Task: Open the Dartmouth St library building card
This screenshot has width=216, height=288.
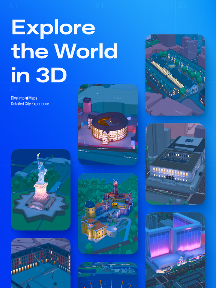Action: click(x=175, y=164)
